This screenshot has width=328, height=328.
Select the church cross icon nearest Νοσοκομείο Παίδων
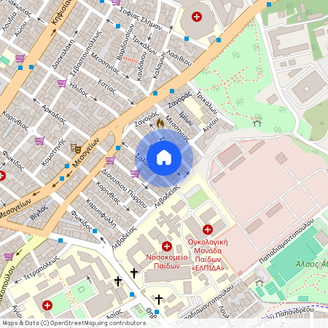134,273
